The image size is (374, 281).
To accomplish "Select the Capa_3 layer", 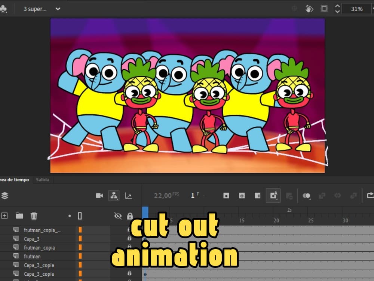I will (31, 239).
